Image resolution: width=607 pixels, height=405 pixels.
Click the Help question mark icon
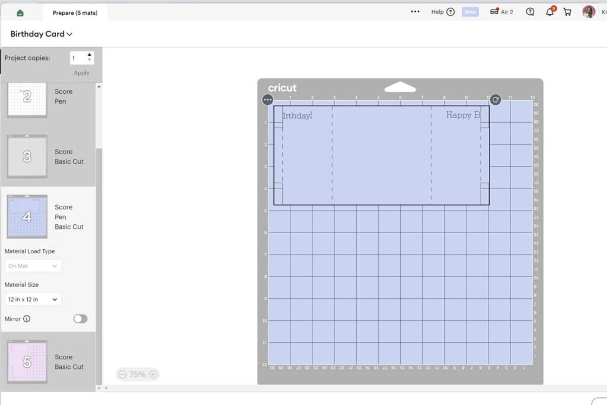pos(451,12)
